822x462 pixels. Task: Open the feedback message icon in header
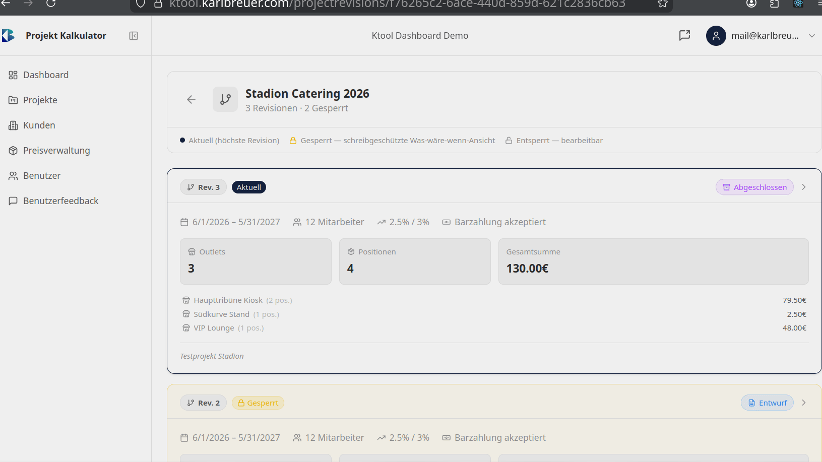[x=684, y=35]
